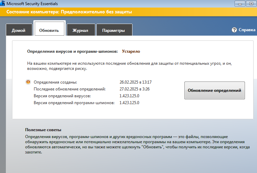Click the orange warning icon beside definitions created

[28, 82]
